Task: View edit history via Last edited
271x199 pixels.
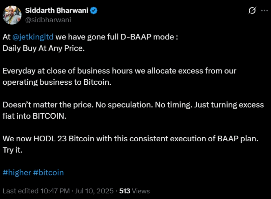Action: click(x=19, y=191)
